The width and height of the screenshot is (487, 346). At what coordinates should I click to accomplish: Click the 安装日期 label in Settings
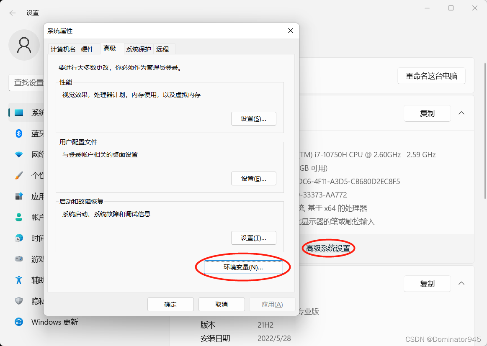coord(215,338)
